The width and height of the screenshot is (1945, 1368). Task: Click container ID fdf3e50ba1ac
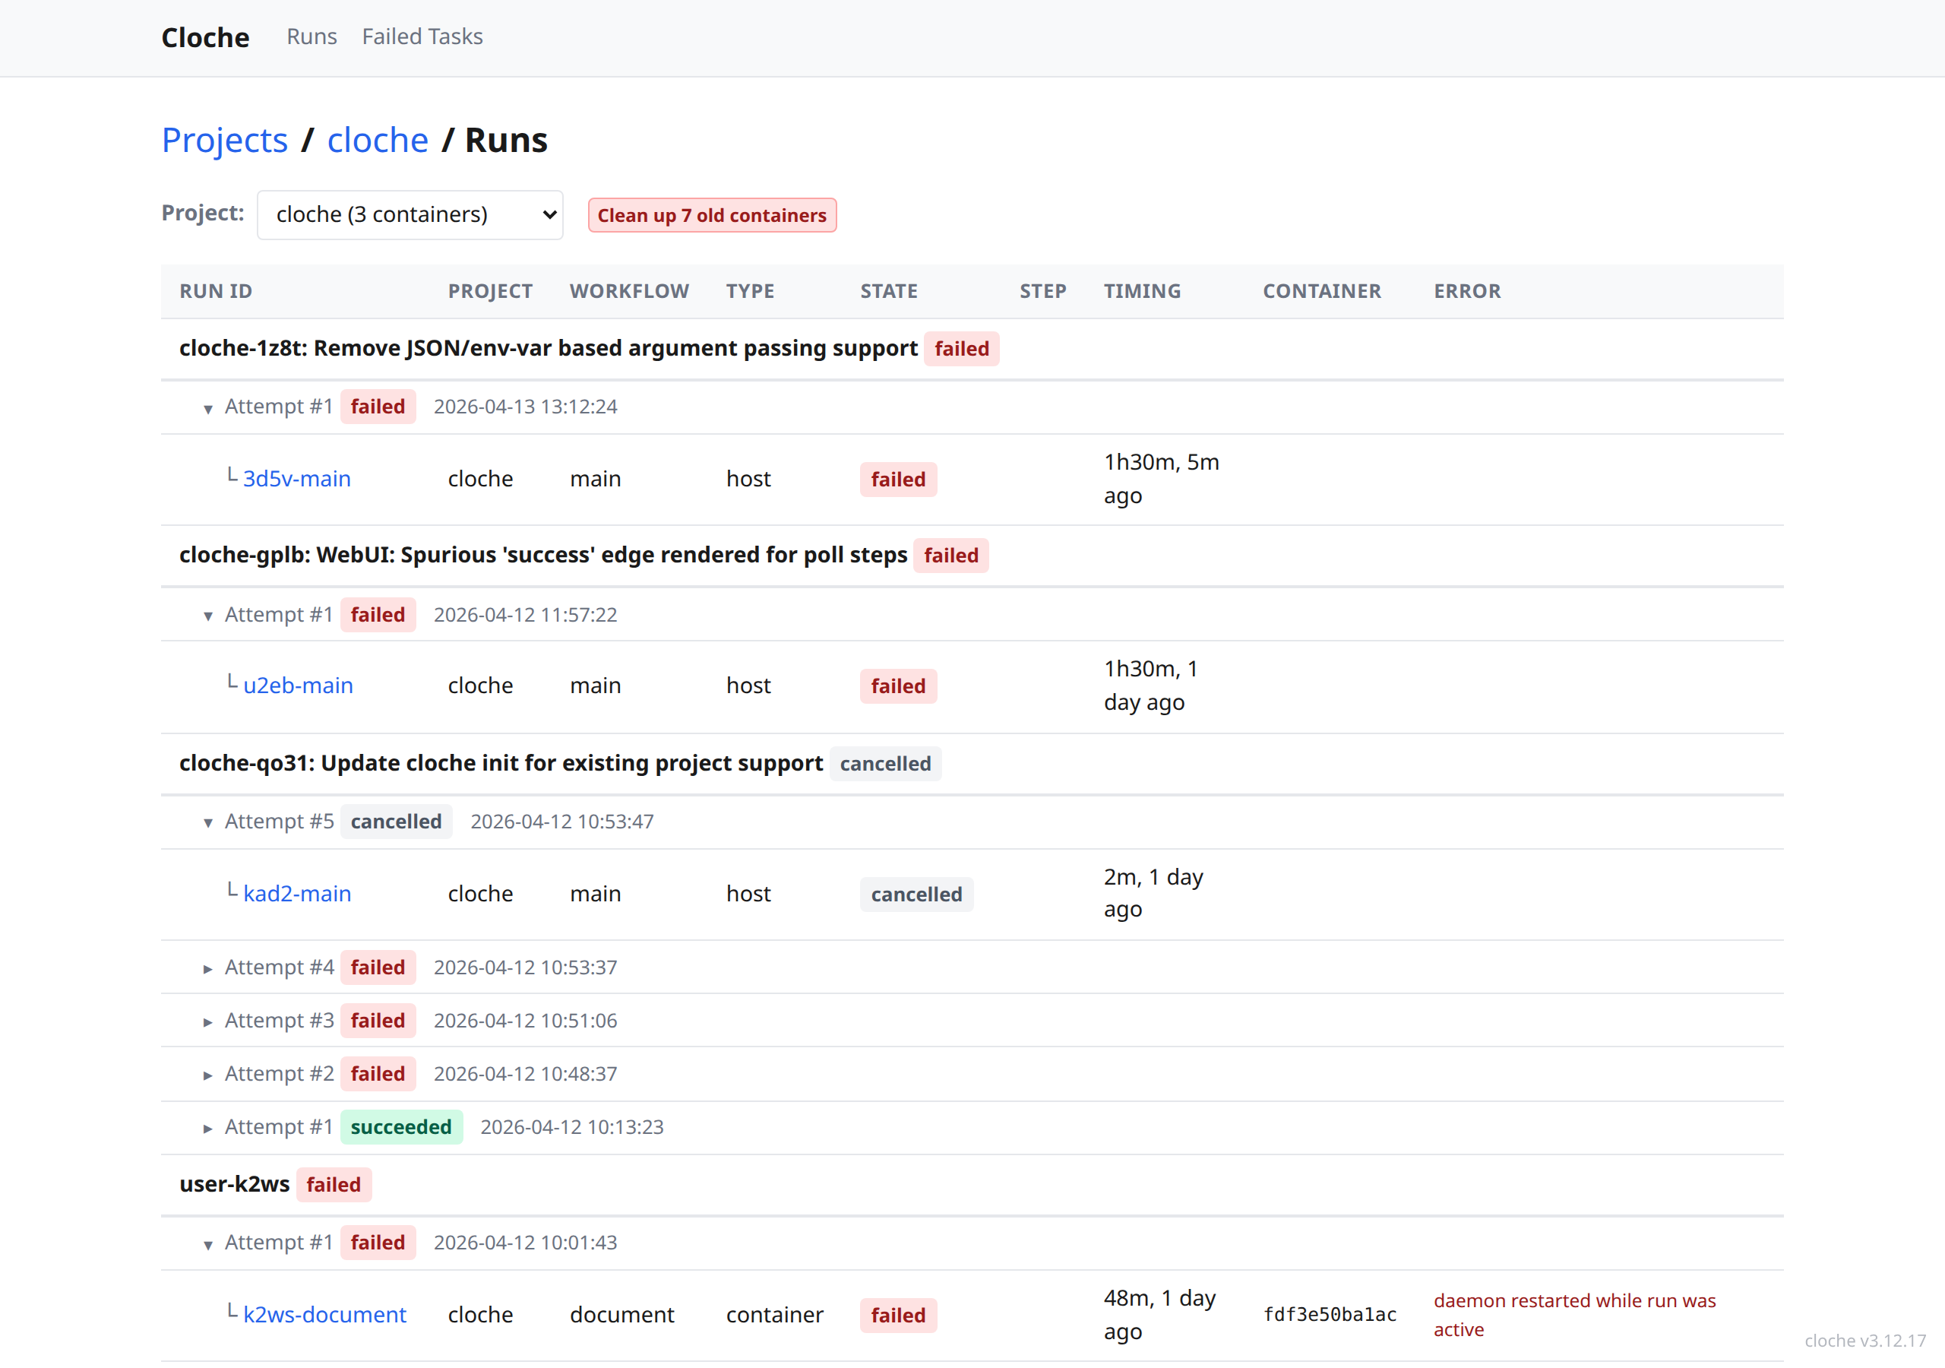(x=1329, y=1315)
